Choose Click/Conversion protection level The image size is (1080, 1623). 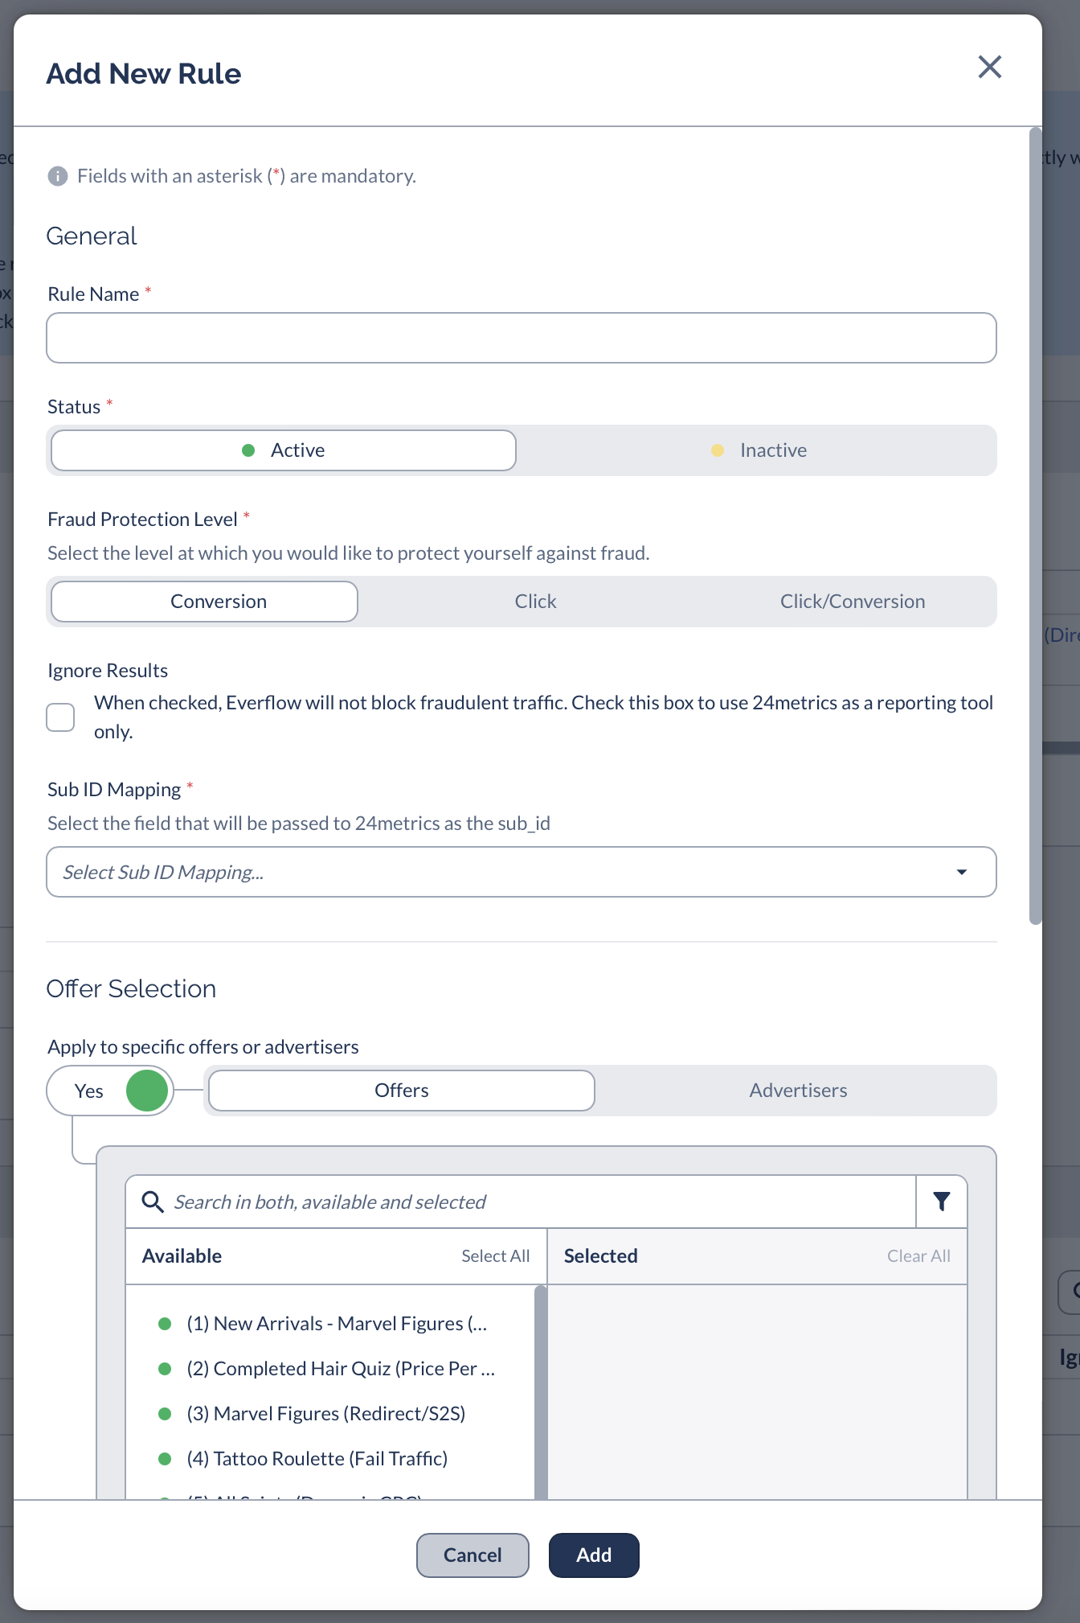(x=853, y=602)
